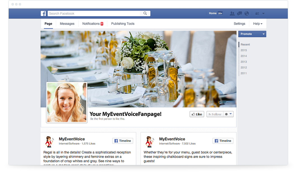This screenshot has width=299, height=174.
Task: Open the Notifications tab
Action: click(91, 24)
